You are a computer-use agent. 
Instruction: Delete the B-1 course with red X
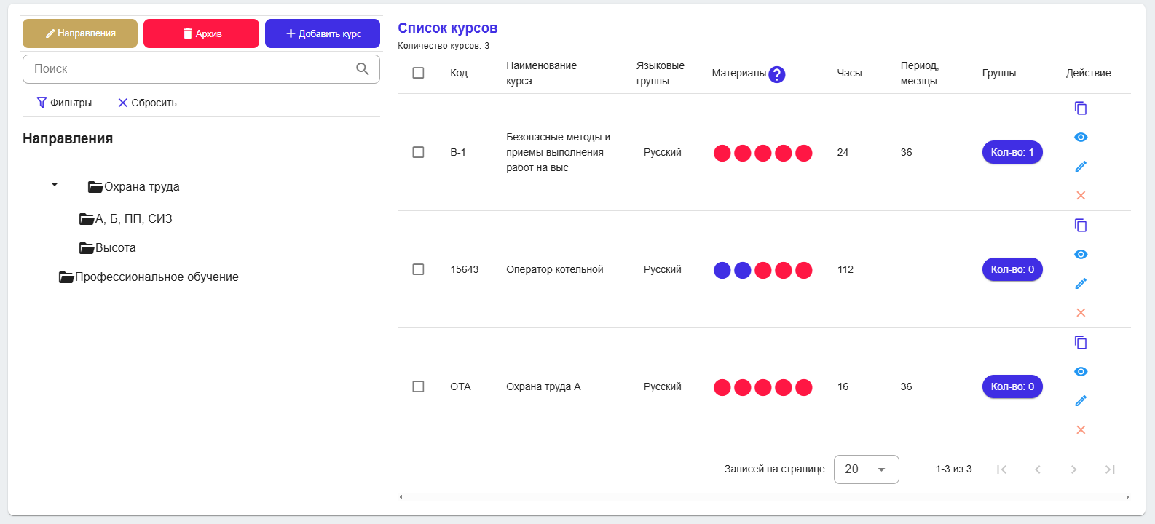click(1081, 196)
